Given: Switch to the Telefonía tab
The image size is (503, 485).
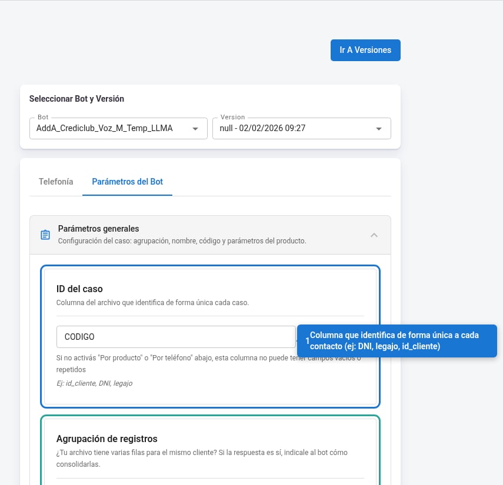Looking at the screenshot, I should point(56,182).
